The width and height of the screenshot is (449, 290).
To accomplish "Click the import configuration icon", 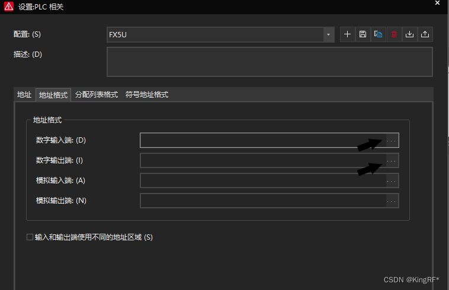I will pos(409,34).
